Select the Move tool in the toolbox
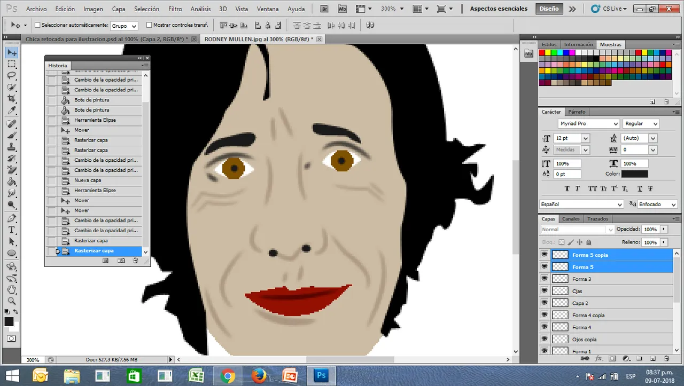684x386 pixels. point(11,52)
